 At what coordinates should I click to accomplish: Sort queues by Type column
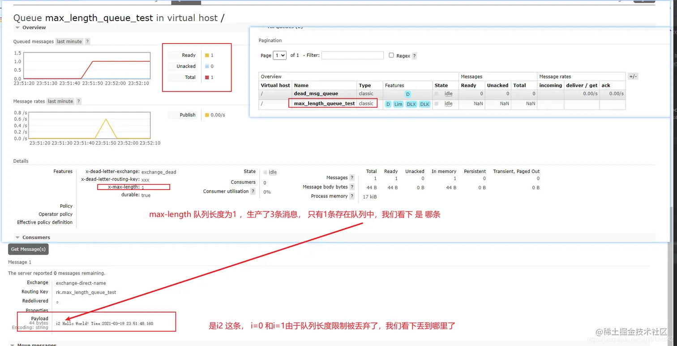click(365, 85)
